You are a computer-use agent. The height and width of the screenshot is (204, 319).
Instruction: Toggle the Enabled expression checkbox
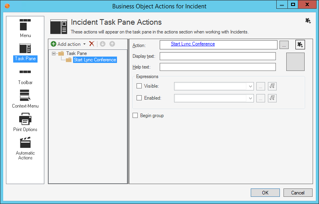point(139,98)
